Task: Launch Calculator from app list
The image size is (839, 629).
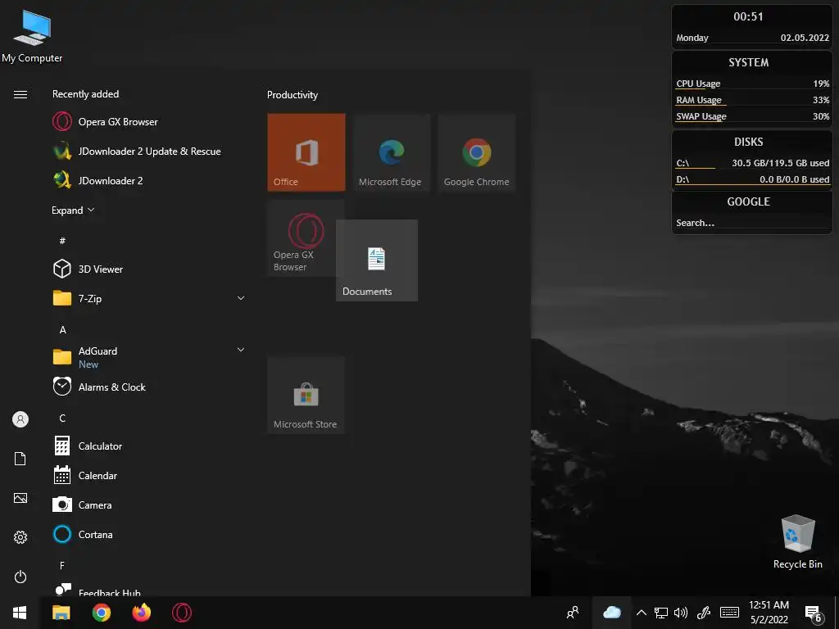Action: (x=150, y=446)
